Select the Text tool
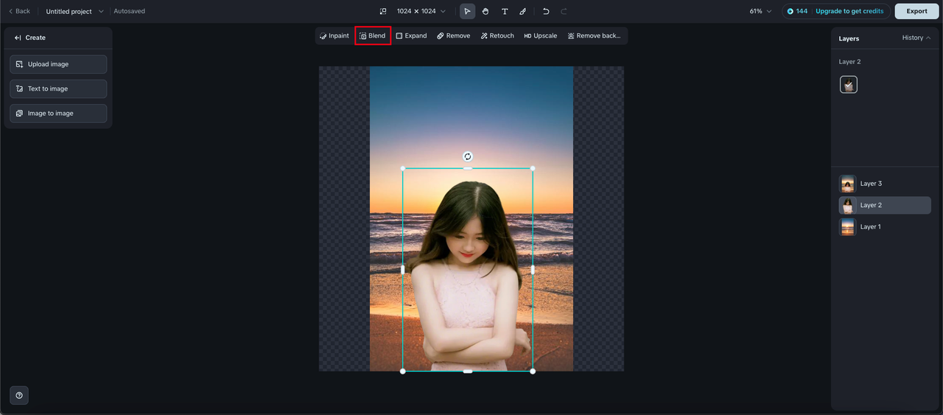The width and height of the screenshot is (943, 415). [505, 11]
